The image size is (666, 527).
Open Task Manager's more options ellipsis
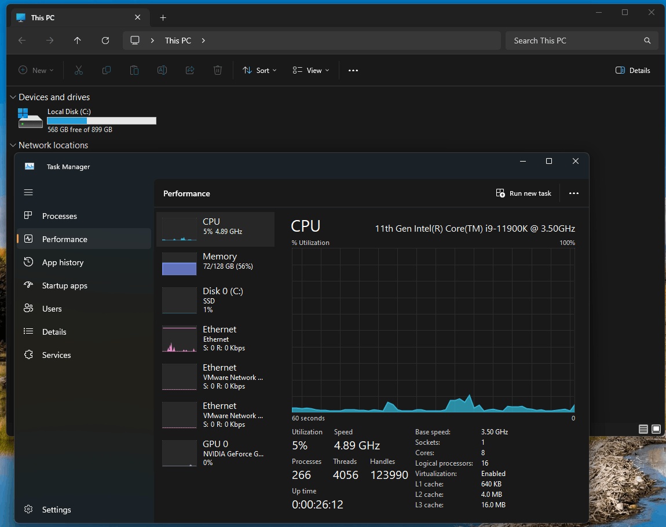(x=573, y=193)
